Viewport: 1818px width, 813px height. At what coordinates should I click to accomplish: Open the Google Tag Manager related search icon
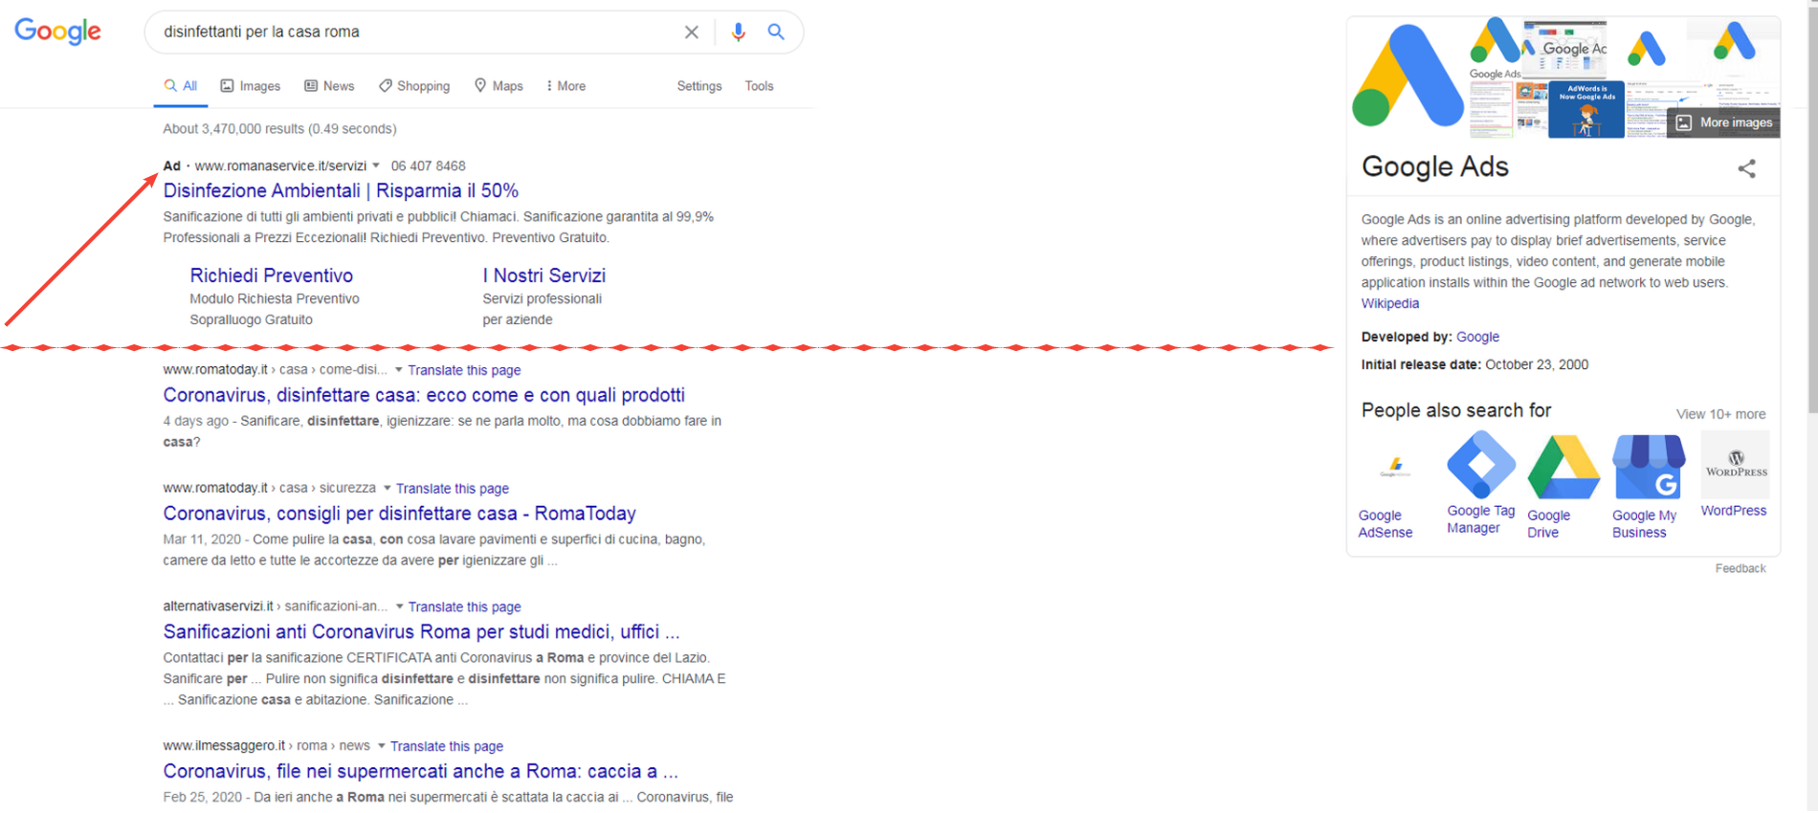[1480, 465]
